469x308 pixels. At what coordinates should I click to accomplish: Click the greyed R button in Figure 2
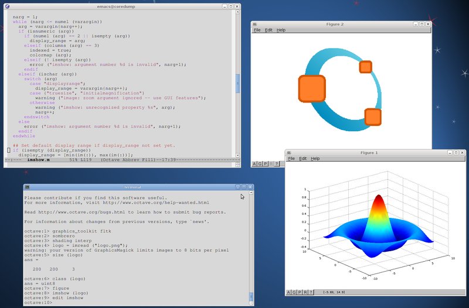(x=271, y=164)
